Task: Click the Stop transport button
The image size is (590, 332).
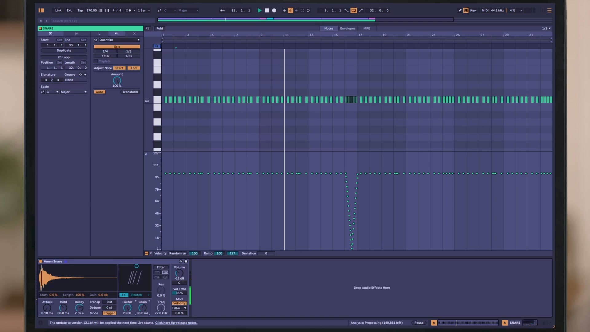Action: click(267, 10)
